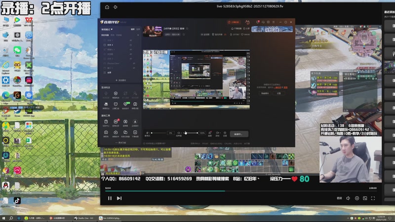The width and height of the screenshot is (395, 222).
Task: Open the headset support icon
Action: 263,22
